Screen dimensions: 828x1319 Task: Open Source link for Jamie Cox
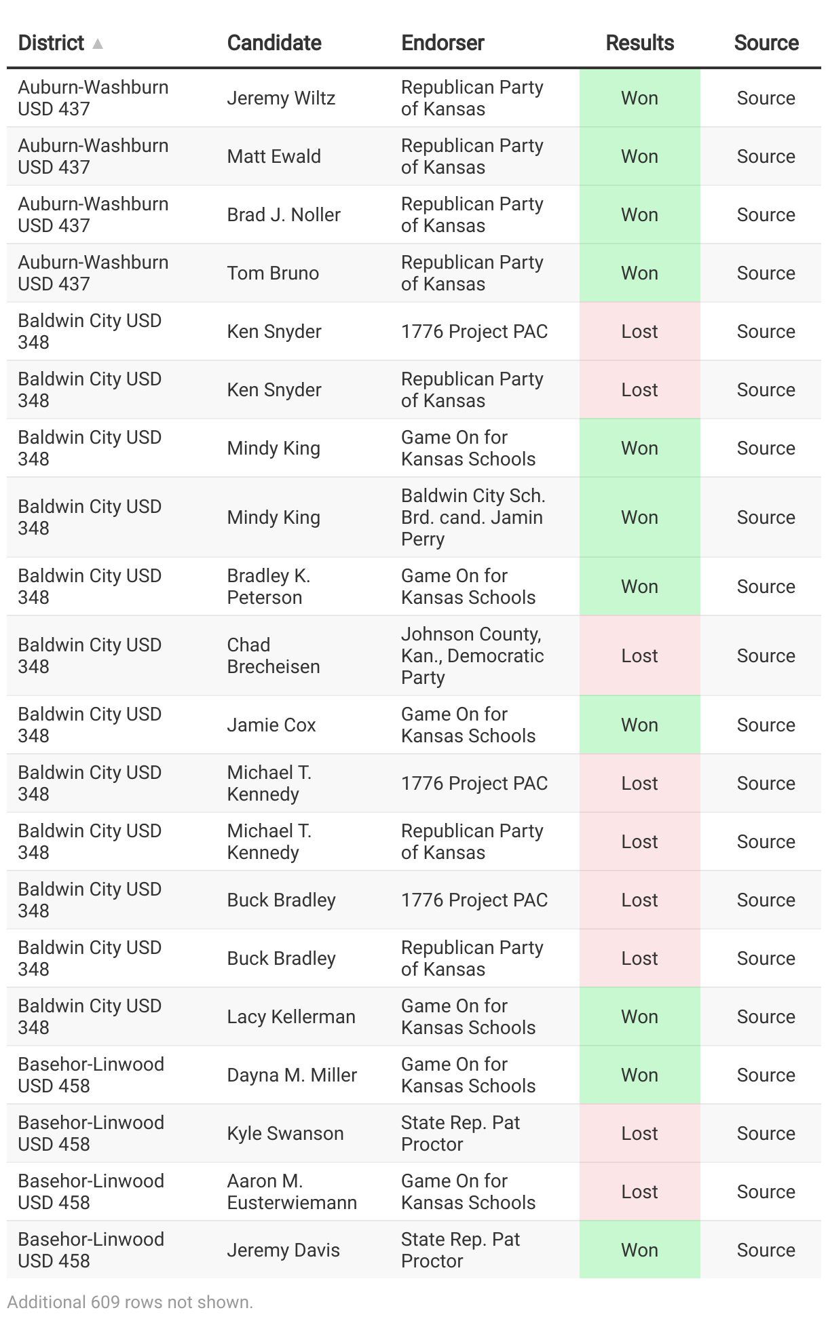[x=766, y=725]
